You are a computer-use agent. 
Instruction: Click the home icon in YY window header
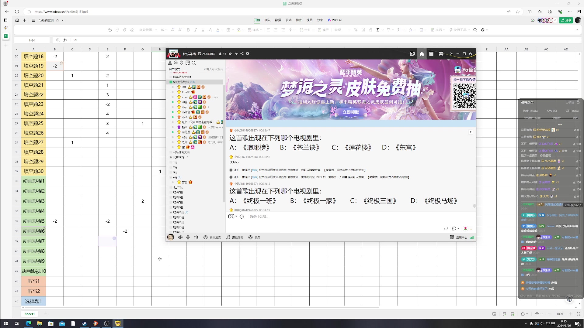(x=422, y=54)
